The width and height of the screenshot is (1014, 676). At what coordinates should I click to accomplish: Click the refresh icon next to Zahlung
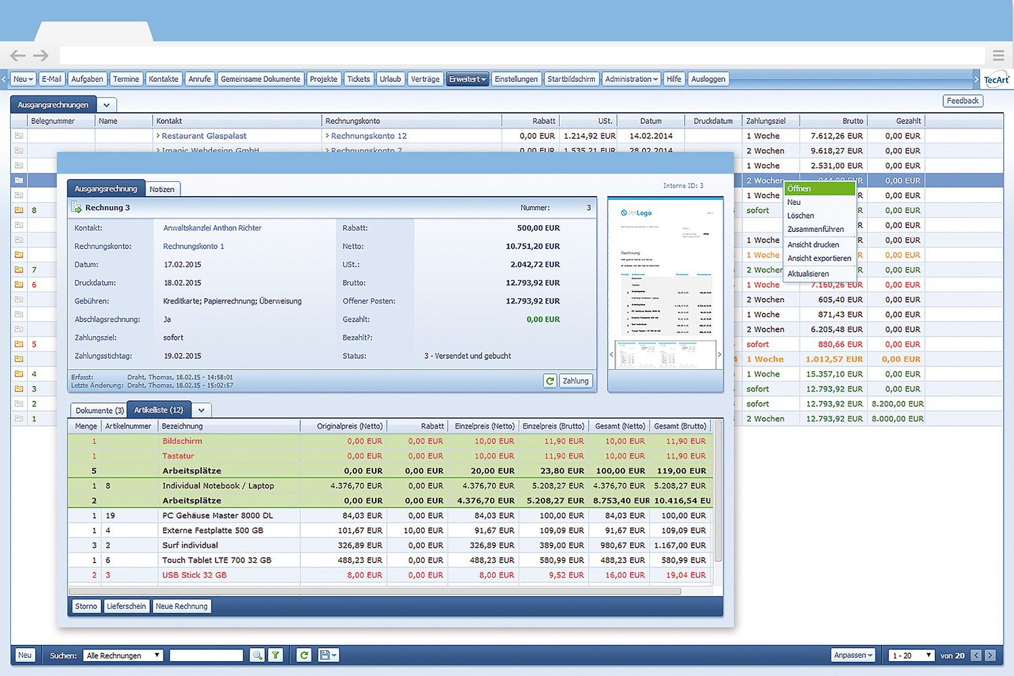550,381
